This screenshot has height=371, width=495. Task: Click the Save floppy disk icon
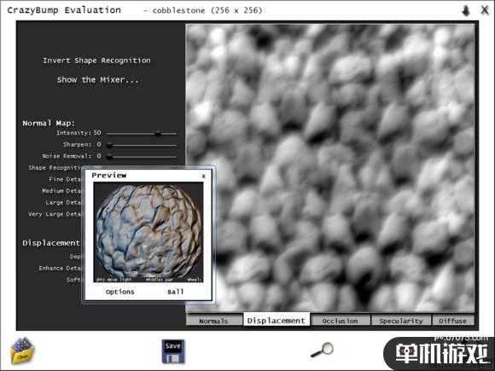coord(172,351)
